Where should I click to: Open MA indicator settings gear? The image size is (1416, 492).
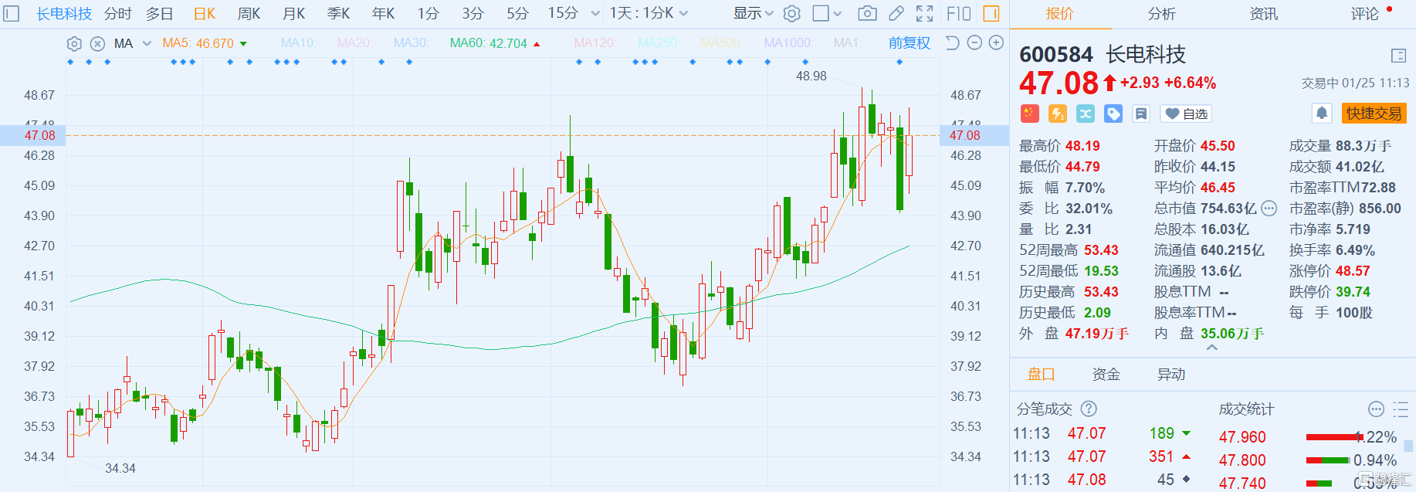[74, 43]
